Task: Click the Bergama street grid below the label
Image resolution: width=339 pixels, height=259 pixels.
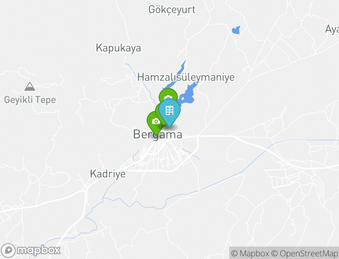Action: [x=160, y=156]
